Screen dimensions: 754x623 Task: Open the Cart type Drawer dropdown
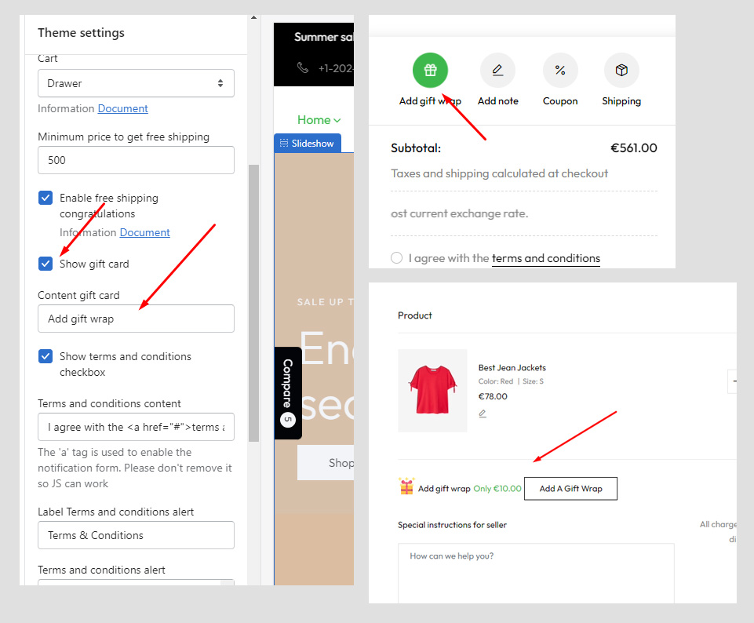point(136,83)
